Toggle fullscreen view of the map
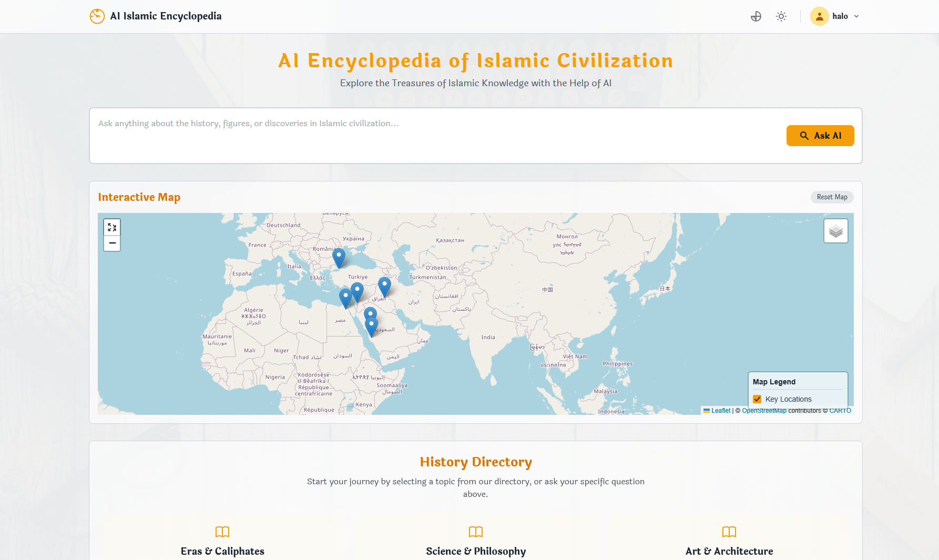 (112, 227)
